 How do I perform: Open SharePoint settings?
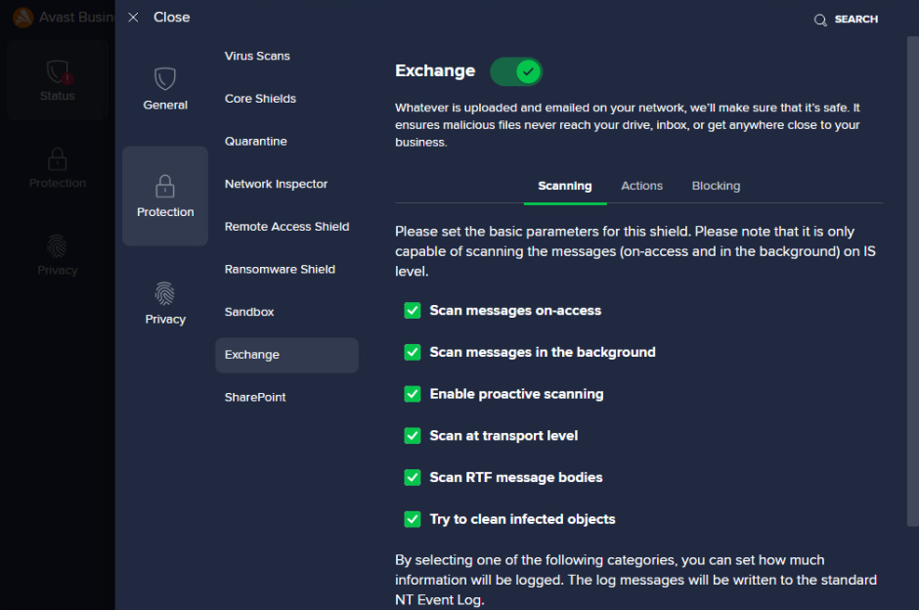click(255, 397)
